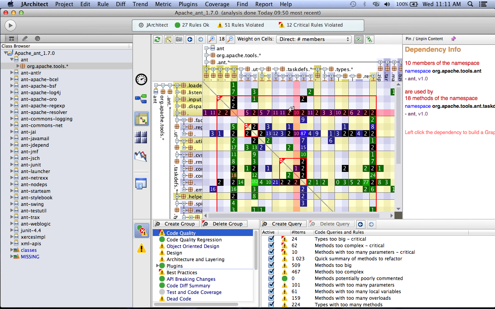The width and height of the screenshot is (495, 309).
Task: Show critical rules violated sidebar icon
Action: pos(142,231)
